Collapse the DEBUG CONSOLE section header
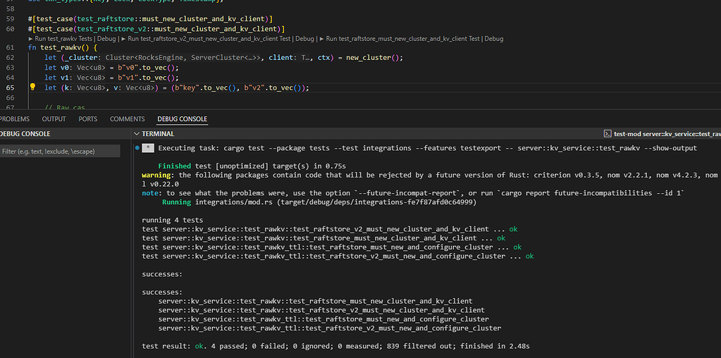 [x=25, y=134]
